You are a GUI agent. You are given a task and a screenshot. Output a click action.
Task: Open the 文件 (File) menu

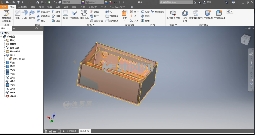click(4, 7)
